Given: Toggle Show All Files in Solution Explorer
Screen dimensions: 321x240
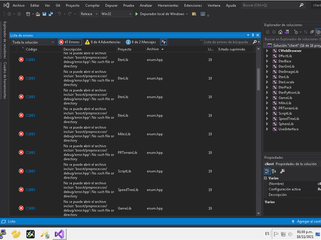Looking at the screenshot, I should (x=318, y=32).
